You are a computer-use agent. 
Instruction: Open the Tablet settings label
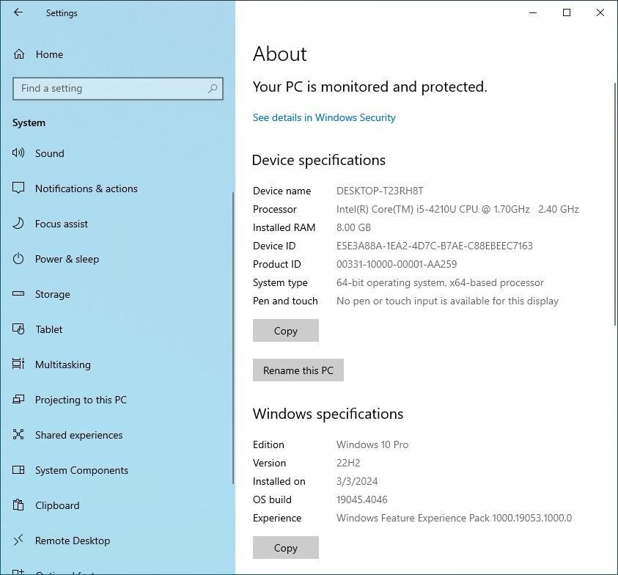[x=49, y=329]
